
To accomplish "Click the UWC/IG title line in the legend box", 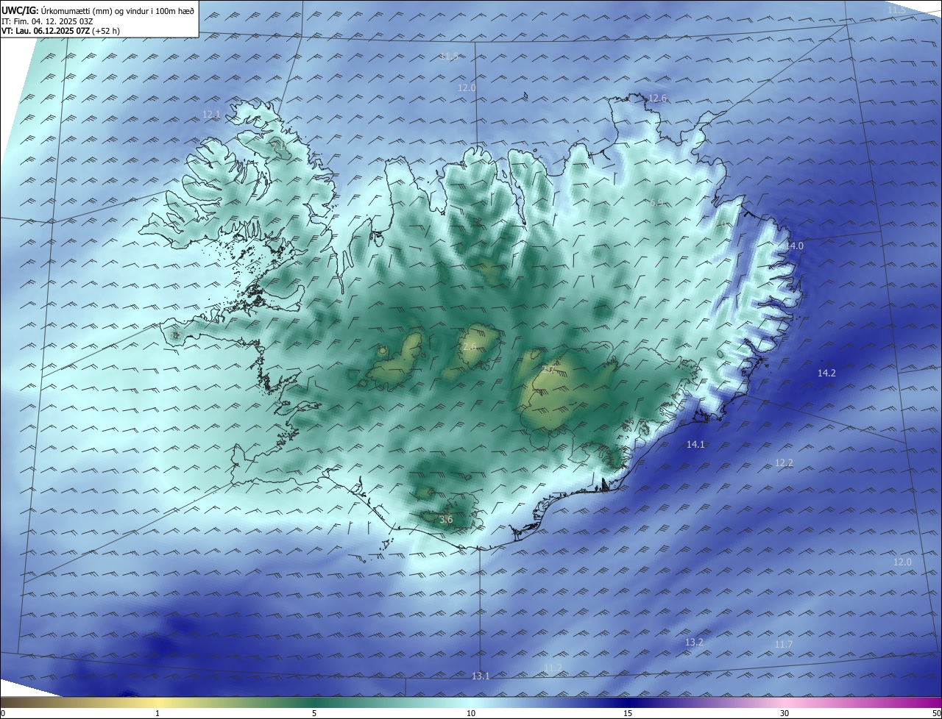I will [98, 10].
